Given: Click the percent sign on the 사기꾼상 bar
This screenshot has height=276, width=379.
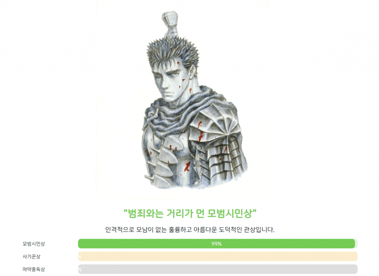Looking at the screenshot, I should [80, 257].
